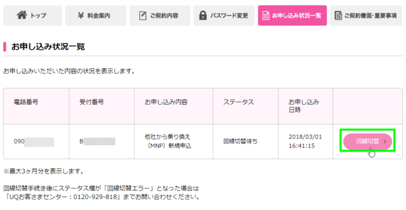Click the 090 phone number cell
Viewport: 406px width, 210px height.
pyautogui.click(x=36, y=142)
